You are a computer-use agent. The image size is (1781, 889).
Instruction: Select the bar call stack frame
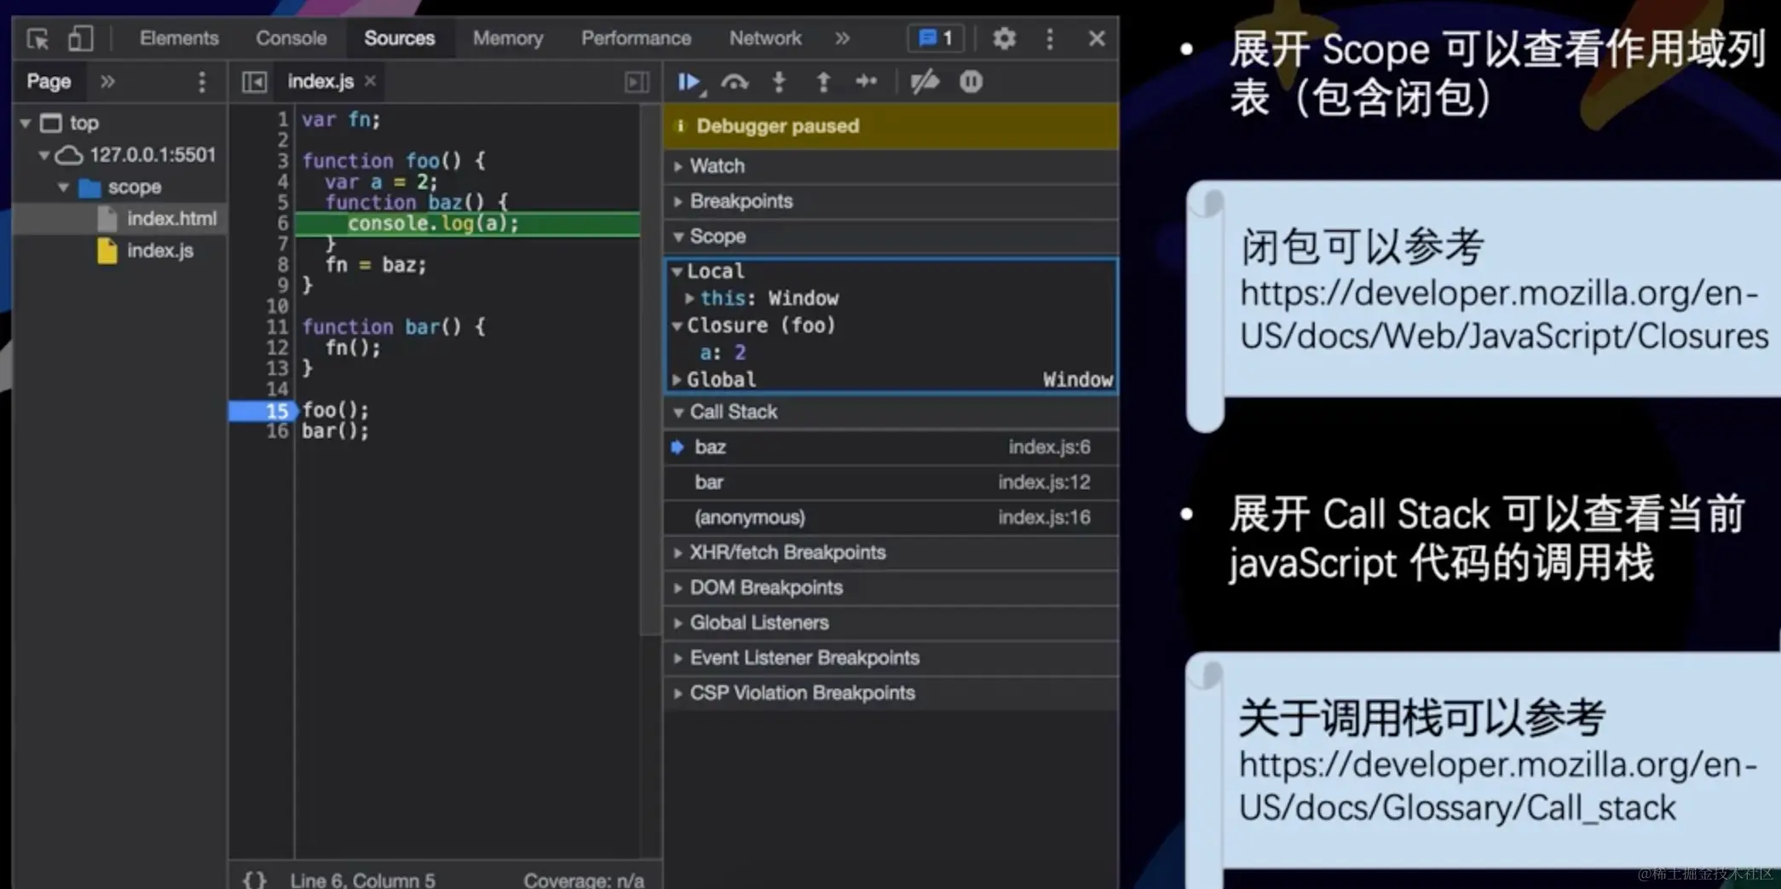coord(890,482)
